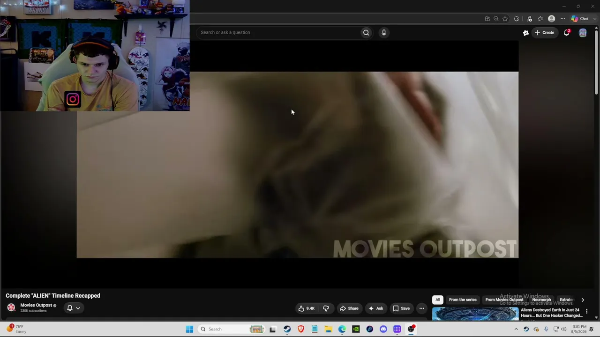Viewport: 600px width, 337px height.
Task: Select the From the series chip
Action: click(x=463, y=300)
